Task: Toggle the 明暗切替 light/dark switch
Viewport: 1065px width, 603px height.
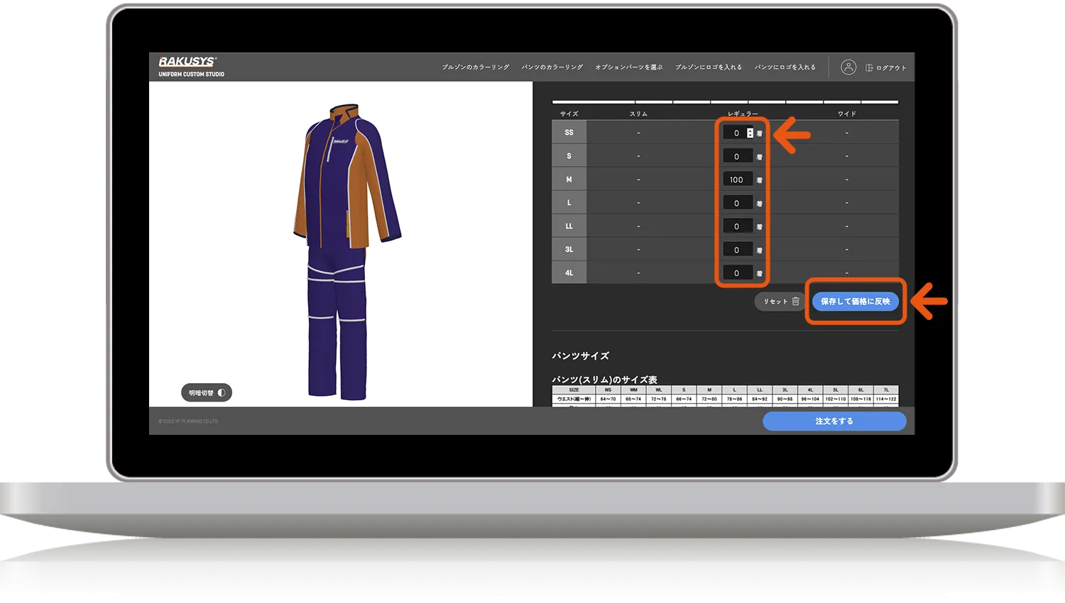Action: coord(207,393)
